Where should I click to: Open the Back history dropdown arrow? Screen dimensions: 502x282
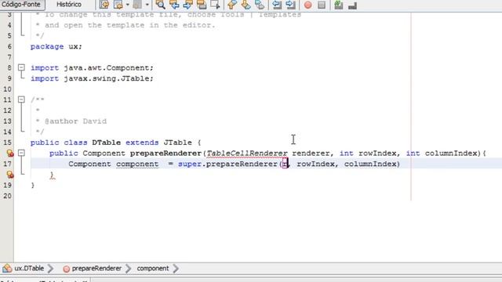click(x=127, y=5)
